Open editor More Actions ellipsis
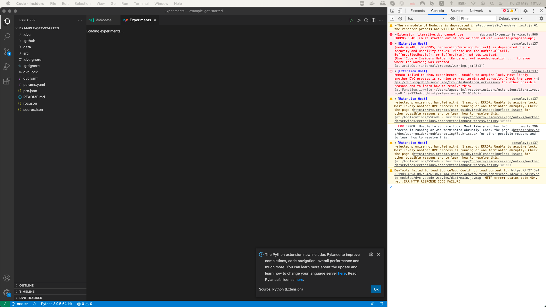 381,20
